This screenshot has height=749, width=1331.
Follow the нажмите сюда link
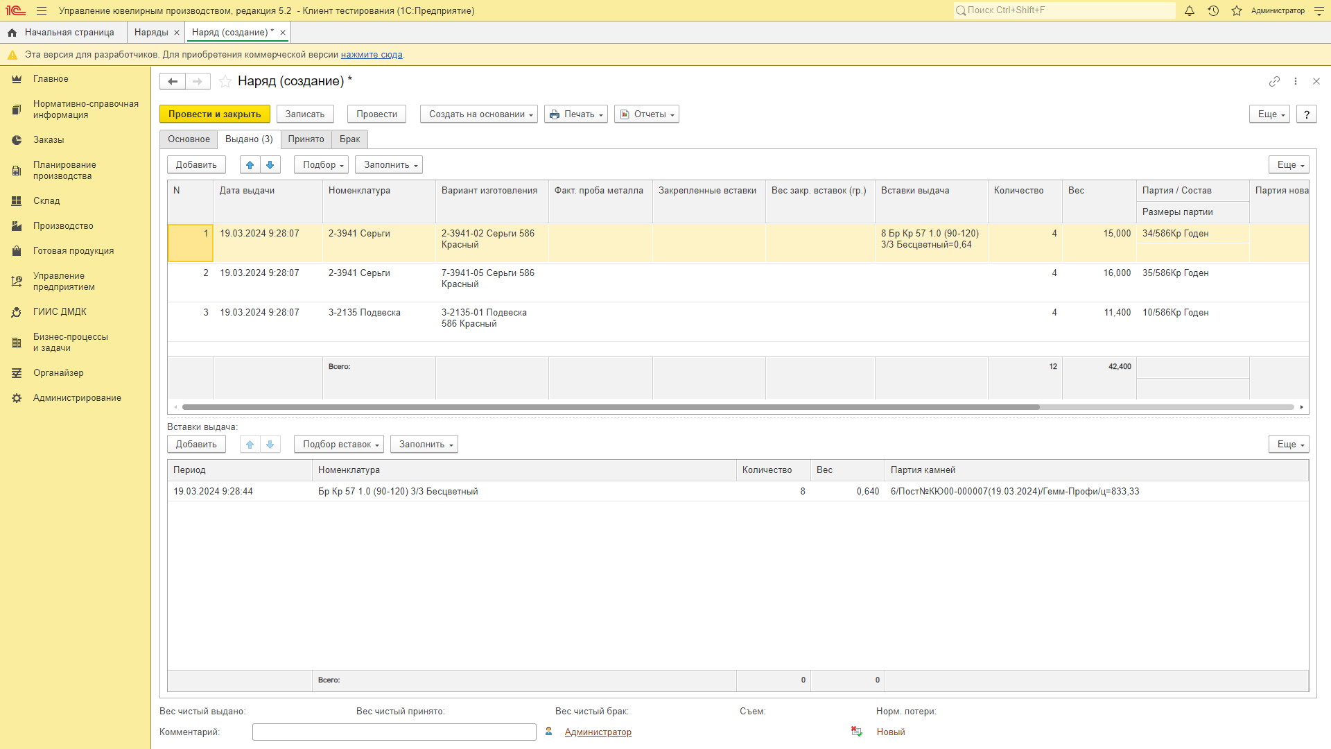372,55
